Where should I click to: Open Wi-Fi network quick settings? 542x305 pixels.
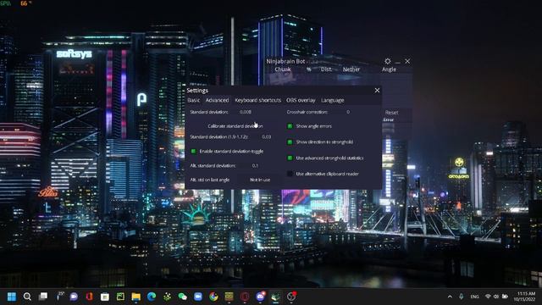click(x=488, y=297)
